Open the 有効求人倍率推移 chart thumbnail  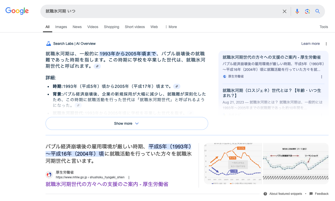(296, 164)
